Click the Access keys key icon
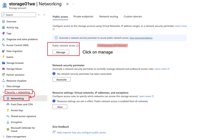208x140 pixels. tap(8, 110)
